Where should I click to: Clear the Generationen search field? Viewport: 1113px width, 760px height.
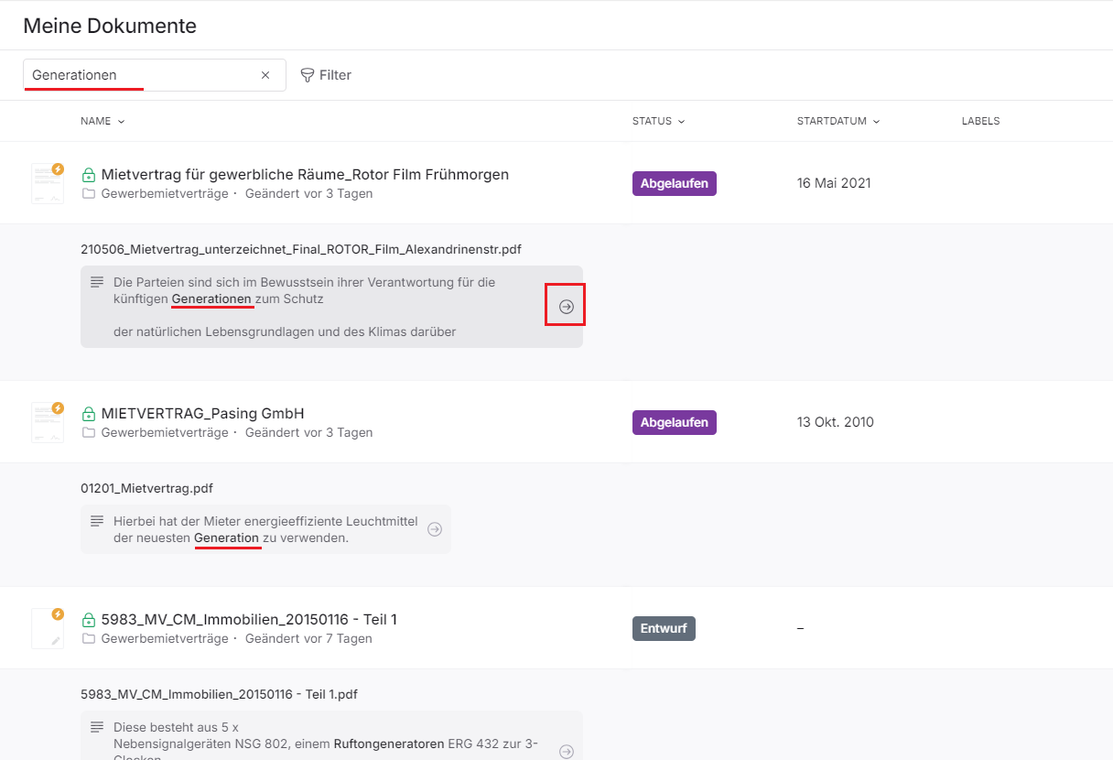click(265, 75)
